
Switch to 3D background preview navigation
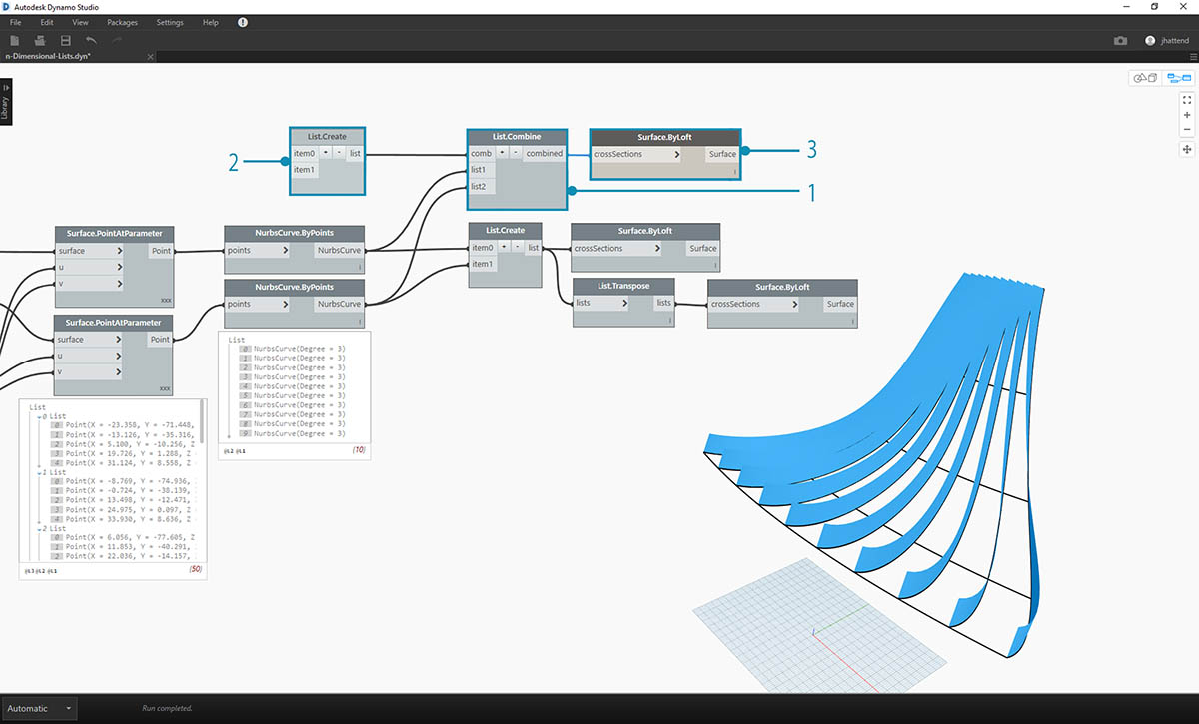pyautogui.click(x=1143, y=78)
